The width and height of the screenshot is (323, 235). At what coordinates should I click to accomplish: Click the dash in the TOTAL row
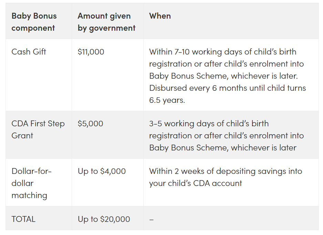tap(152, 219)
